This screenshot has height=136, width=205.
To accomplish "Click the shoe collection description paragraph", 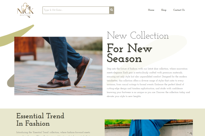I will click(x=148, y=82).
